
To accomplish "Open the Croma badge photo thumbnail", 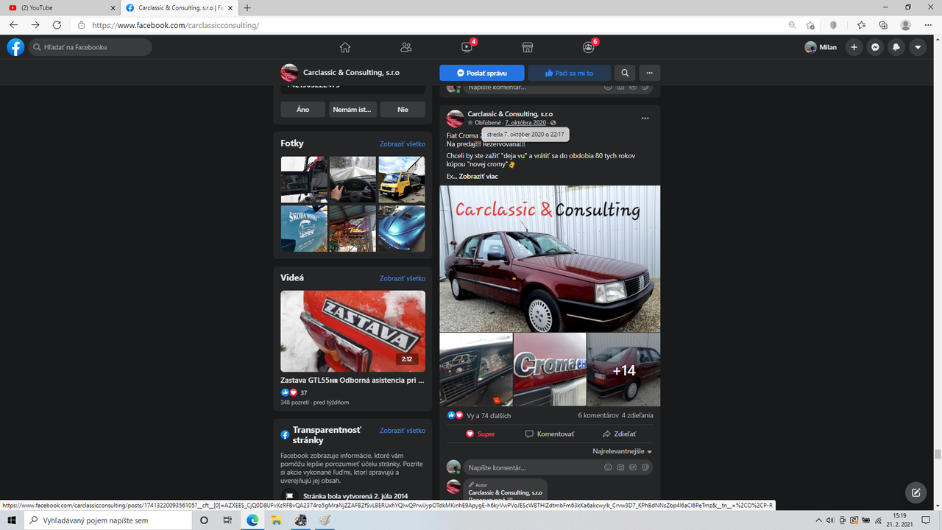I will [550, 370].
